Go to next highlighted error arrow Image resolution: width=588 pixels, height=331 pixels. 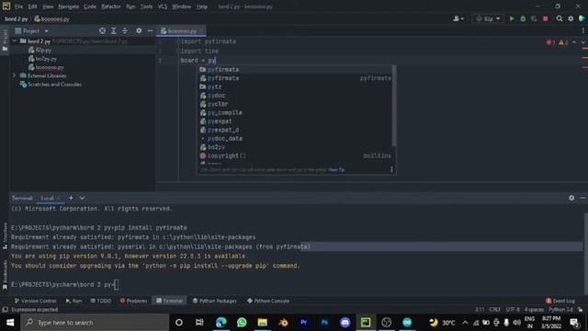pos(582,42)
